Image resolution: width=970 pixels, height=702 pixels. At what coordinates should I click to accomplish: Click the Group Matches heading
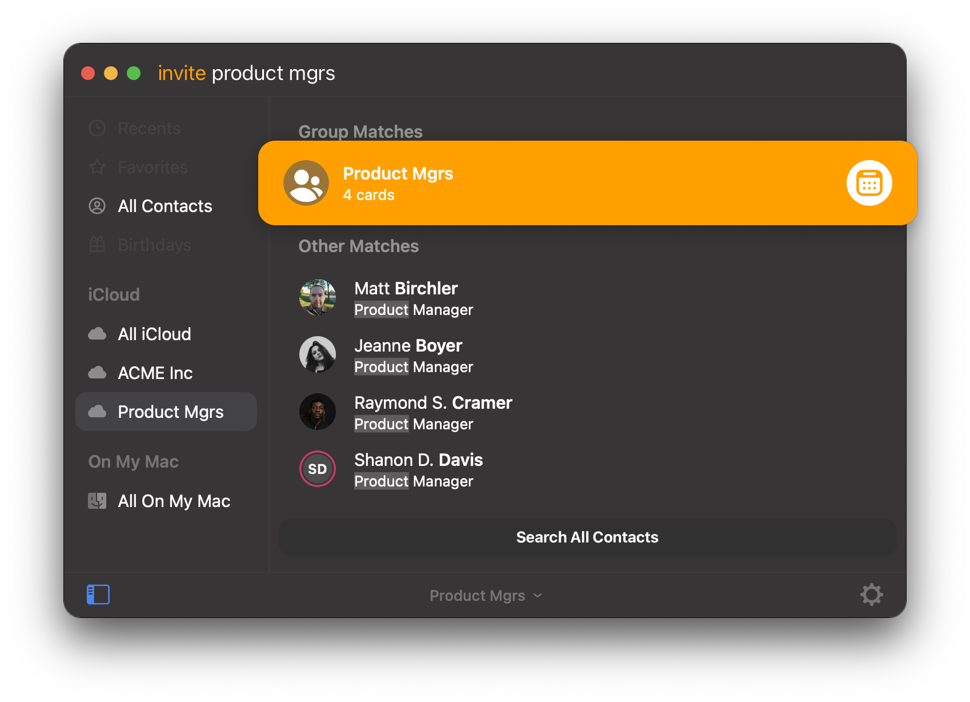(x=360, y=131)
